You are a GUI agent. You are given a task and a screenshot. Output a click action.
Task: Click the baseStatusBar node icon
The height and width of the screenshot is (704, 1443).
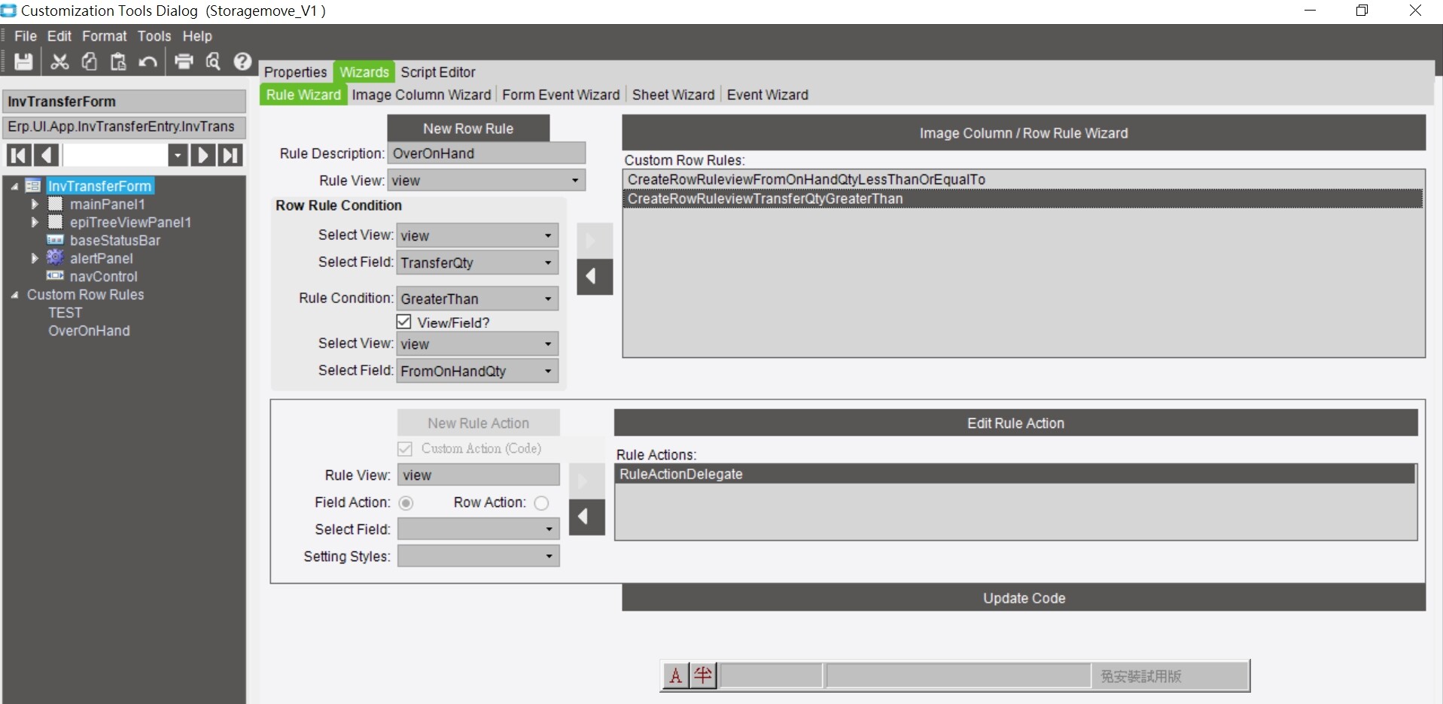coord(55,240)
